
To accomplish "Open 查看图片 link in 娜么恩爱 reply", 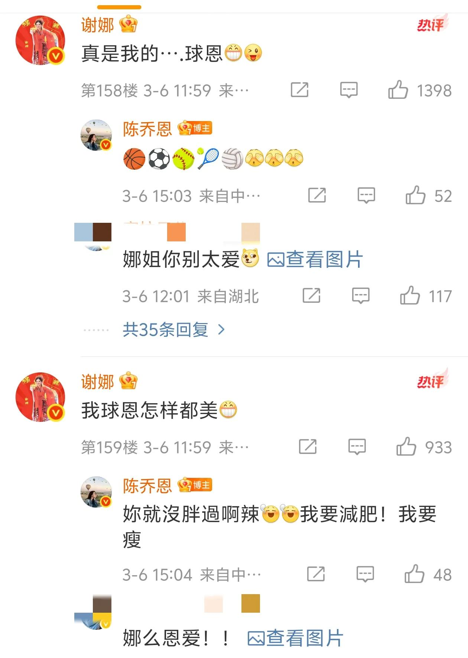I will [x=295, y=638].
